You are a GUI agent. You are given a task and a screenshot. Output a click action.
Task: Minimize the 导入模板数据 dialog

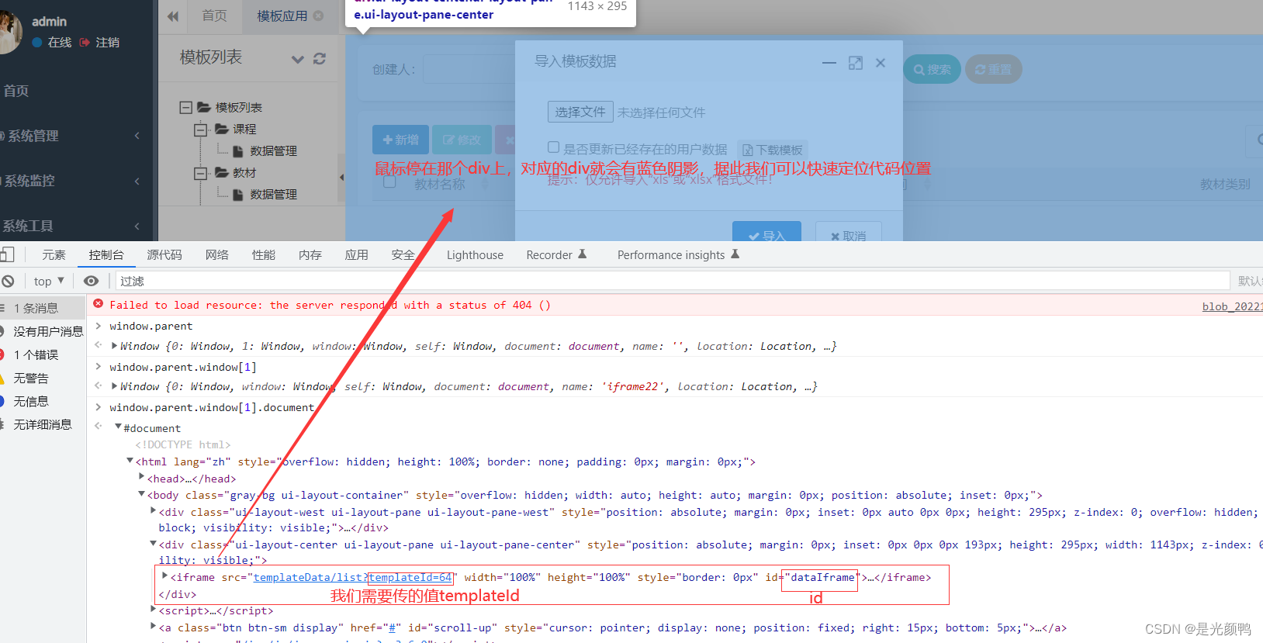(829, 63)
